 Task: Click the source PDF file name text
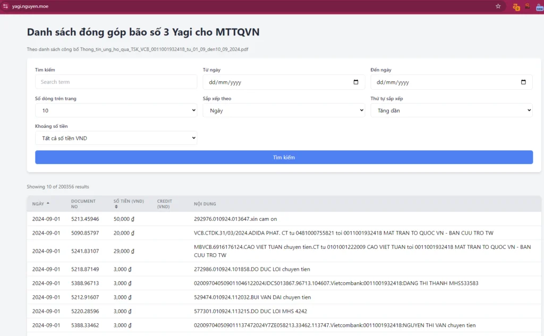(164, 49)
